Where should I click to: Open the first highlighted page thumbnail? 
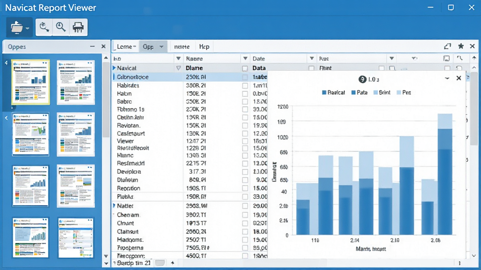click(31, 82)
